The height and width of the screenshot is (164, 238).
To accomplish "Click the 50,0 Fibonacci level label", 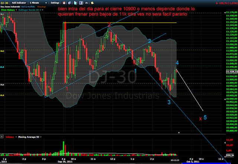I will pyautogui.click(x=2, y=51).
